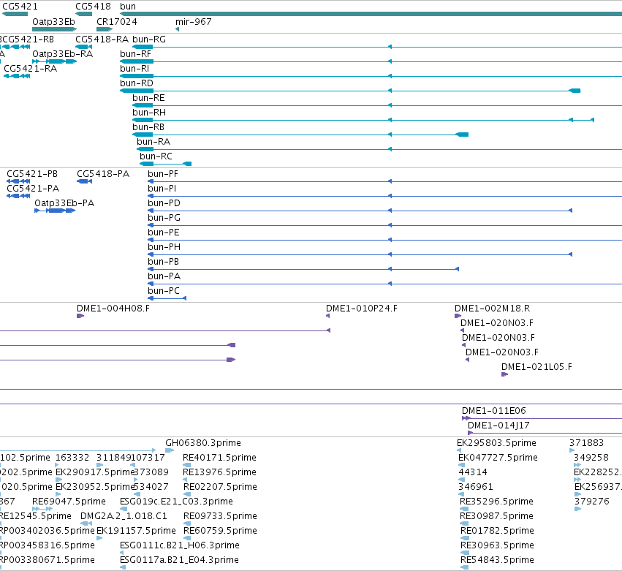
Task: Click the bun-PA protein label
Action: coord(164,276)
